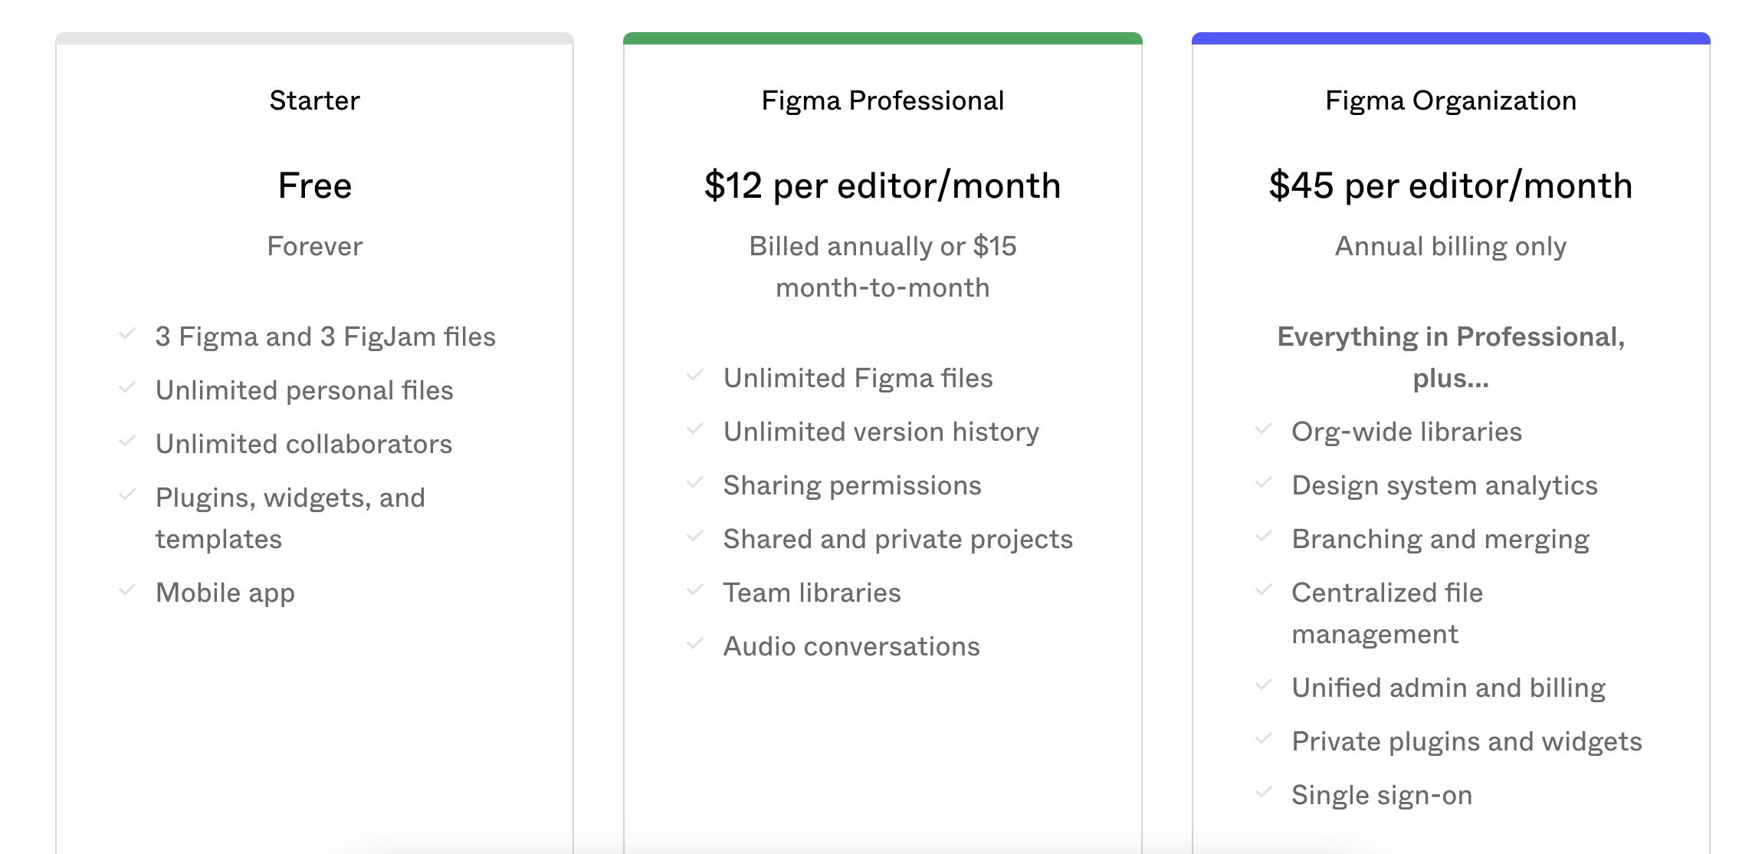
Task: Click checkmark next to Mobile app
Action: pyautogui.click(x=127, y=590)
